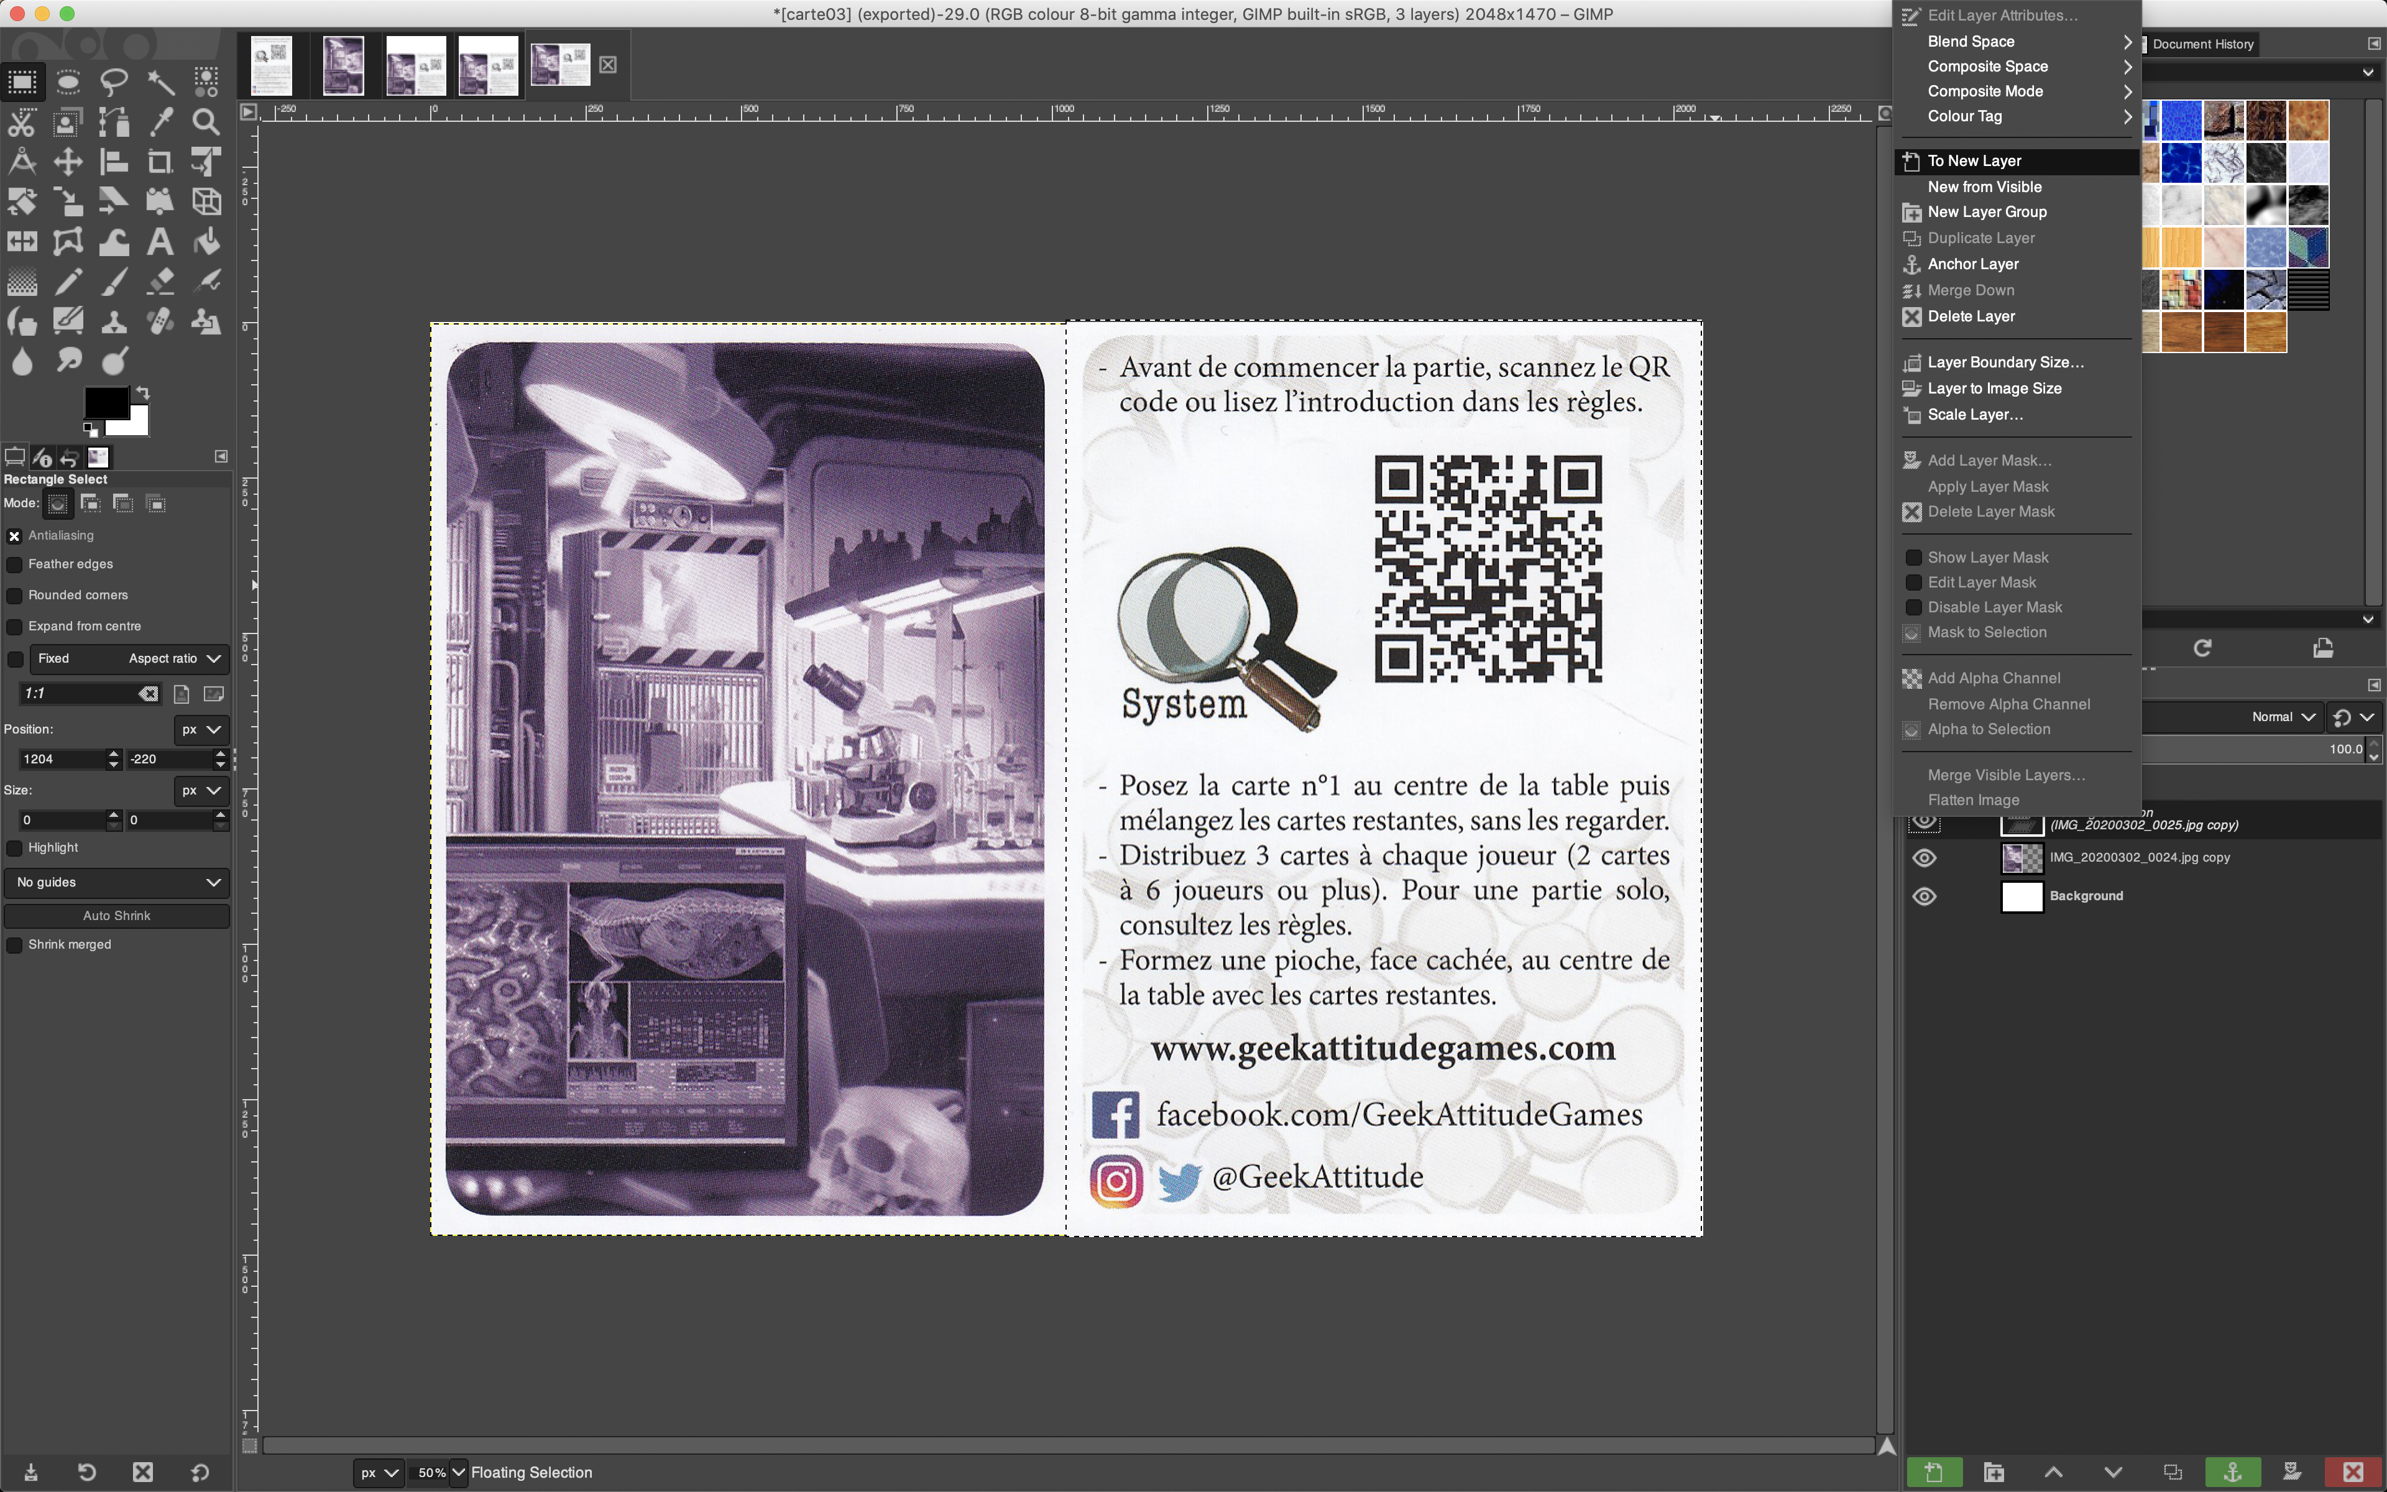Select the Bucket Fill tool
Image resolution: width=2387 pixels, height=1492 pixels.
click(206, 242)
